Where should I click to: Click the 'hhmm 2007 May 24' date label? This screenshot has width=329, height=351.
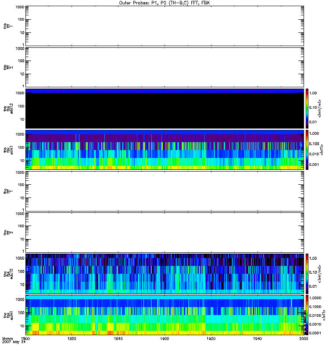11,341
